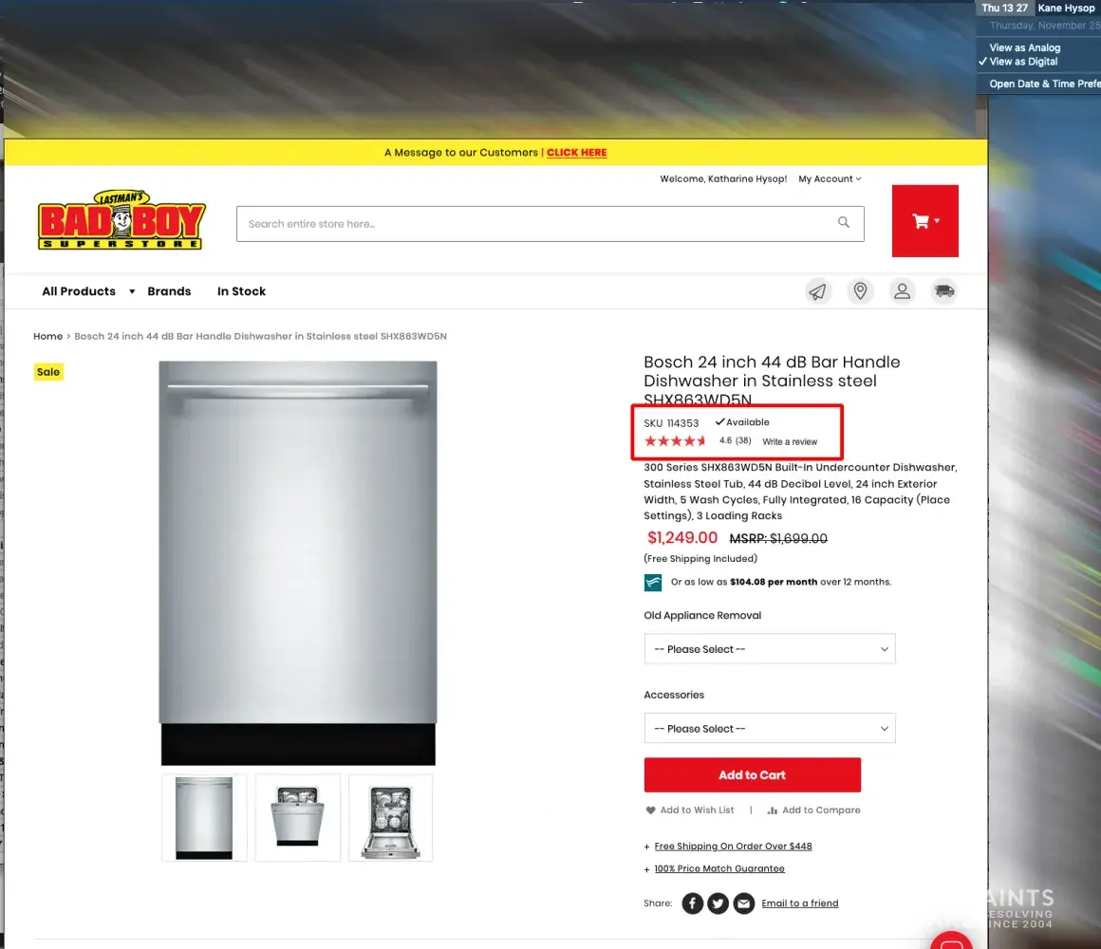
Task: Share via the envelope email icon
Action: point(743,903)
